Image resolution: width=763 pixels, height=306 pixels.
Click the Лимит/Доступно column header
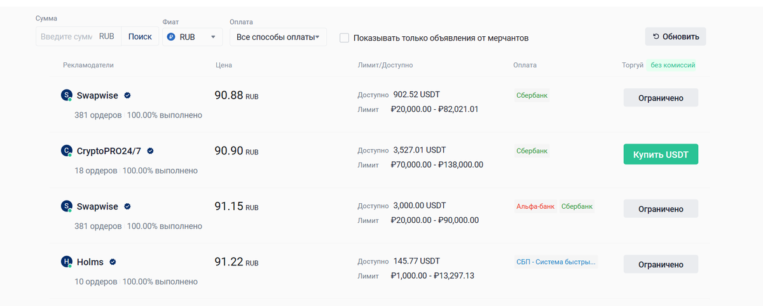click(x=385, y=65)
